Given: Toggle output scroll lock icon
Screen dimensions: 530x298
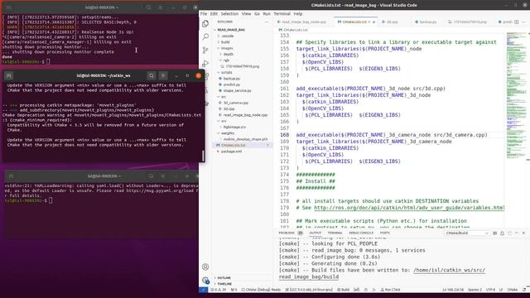Looking at the screenshot, I should [x=502, y=233].
